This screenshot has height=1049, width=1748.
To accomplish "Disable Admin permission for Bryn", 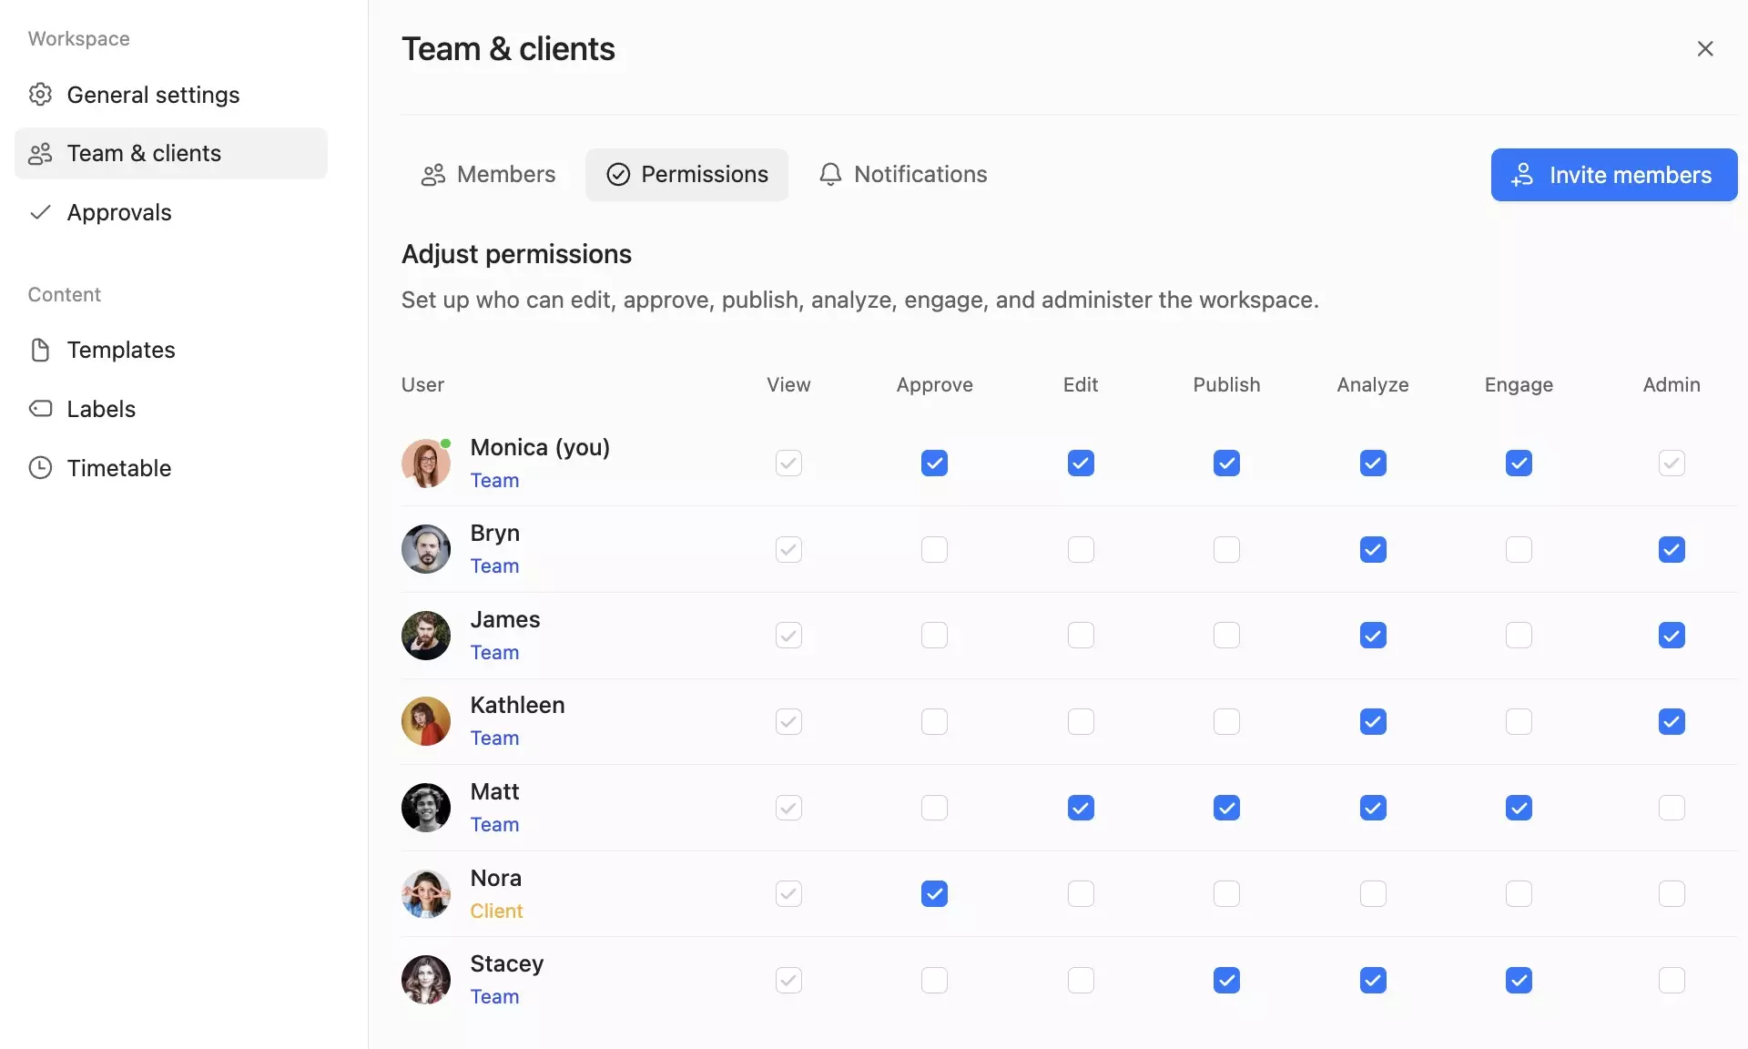I will (x=1672, y=549).
